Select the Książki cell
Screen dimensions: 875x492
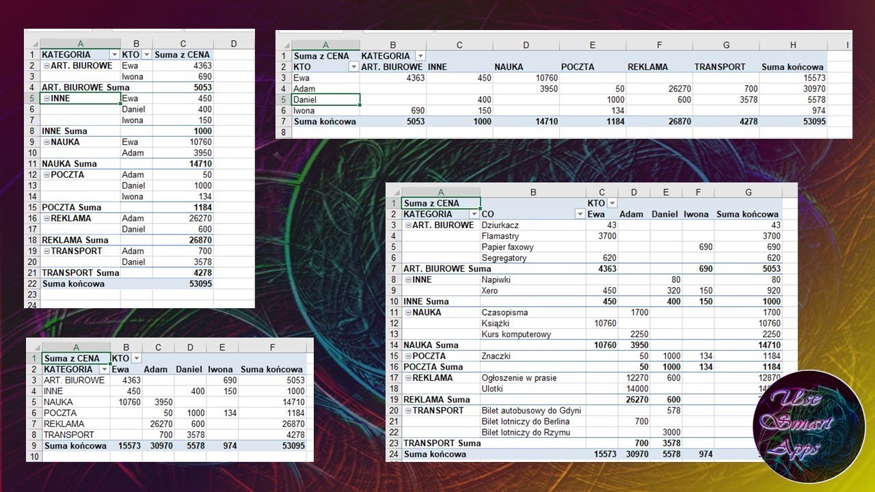click(533, 324)
